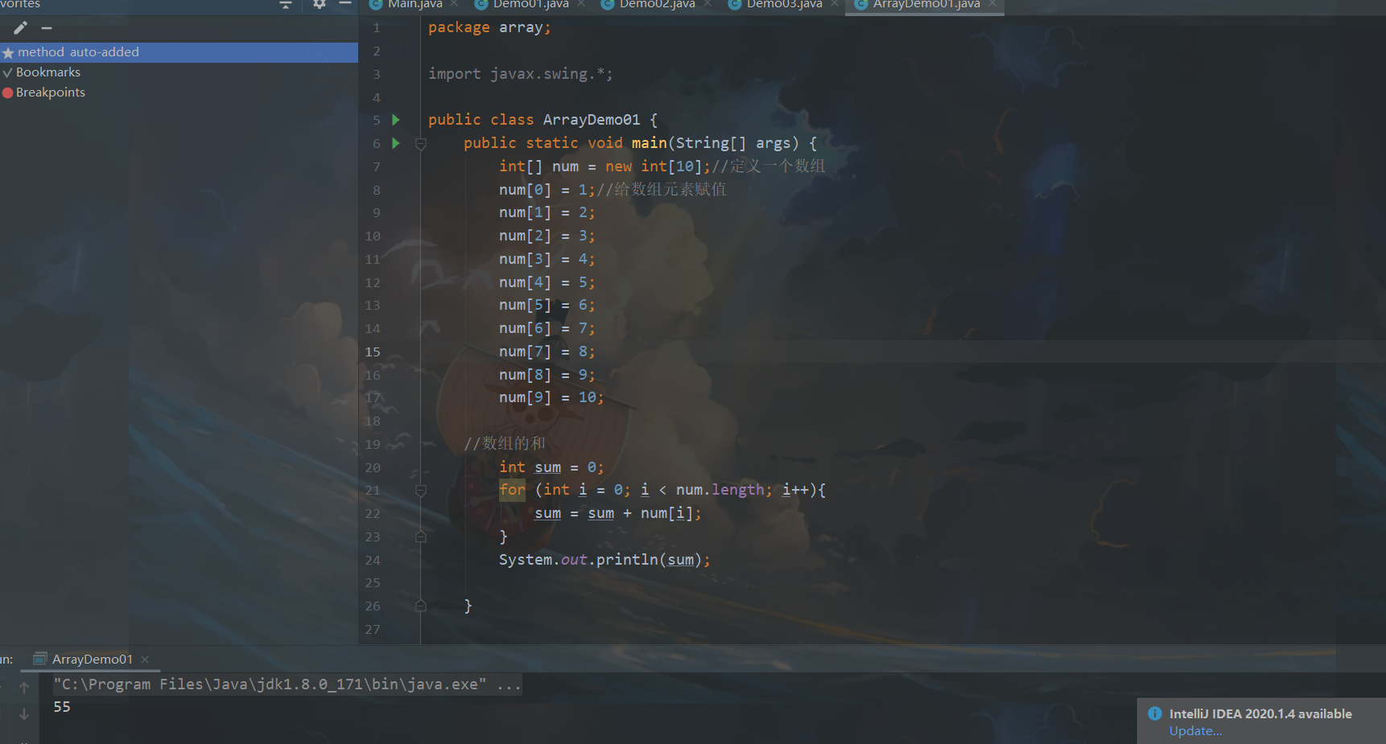This screenshot has height=744, width=1386.
Task: Click the 'num[9] = 10;' statement
Action: (551, 397)
